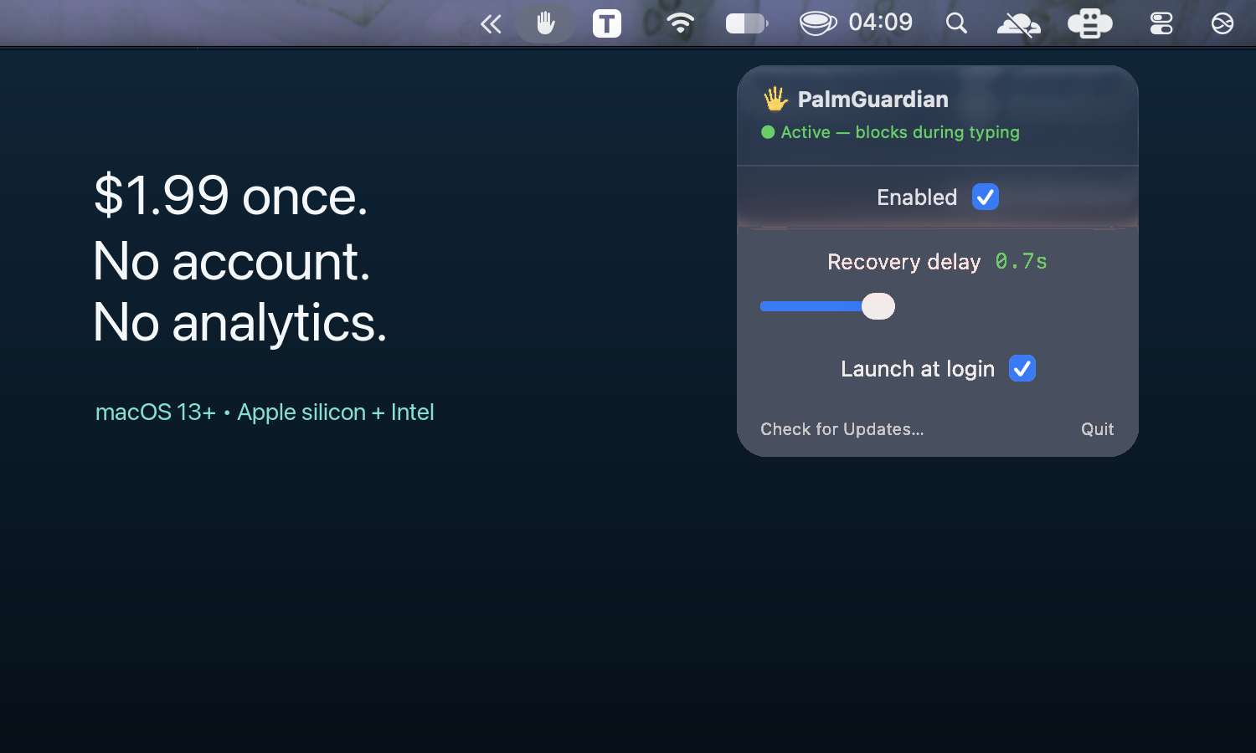The height and width of the screenshot is (753, 1256).
Task: Open the Wi-Fi status menu
Action: (681, 23)
